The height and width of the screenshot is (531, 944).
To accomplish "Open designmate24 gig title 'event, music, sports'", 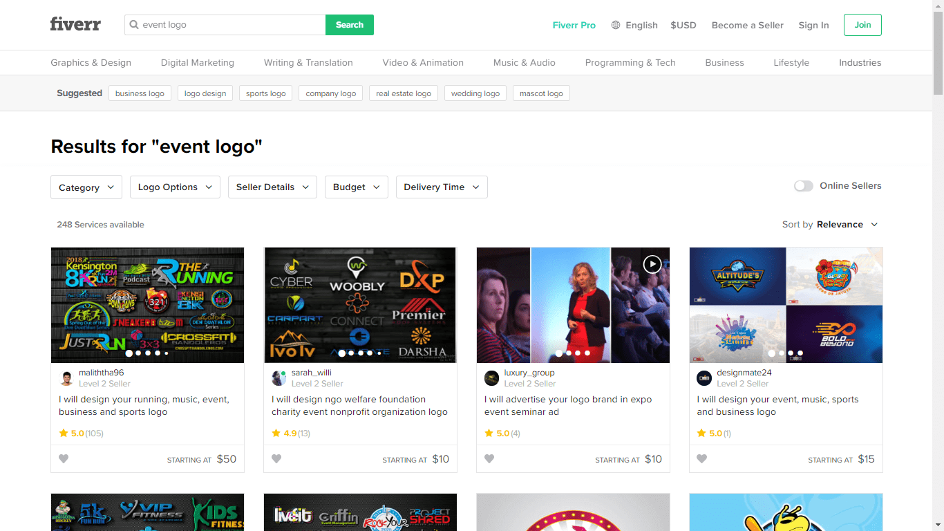I will [777, 406].
